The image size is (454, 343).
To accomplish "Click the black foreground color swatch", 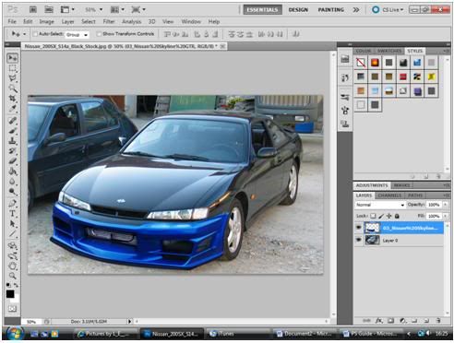I will point(10,294).
